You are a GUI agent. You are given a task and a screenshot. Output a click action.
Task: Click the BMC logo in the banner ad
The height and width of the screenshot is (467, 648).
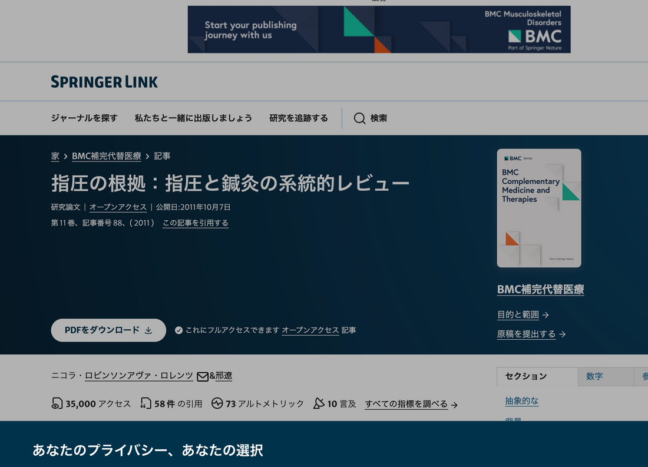point(535,37)
